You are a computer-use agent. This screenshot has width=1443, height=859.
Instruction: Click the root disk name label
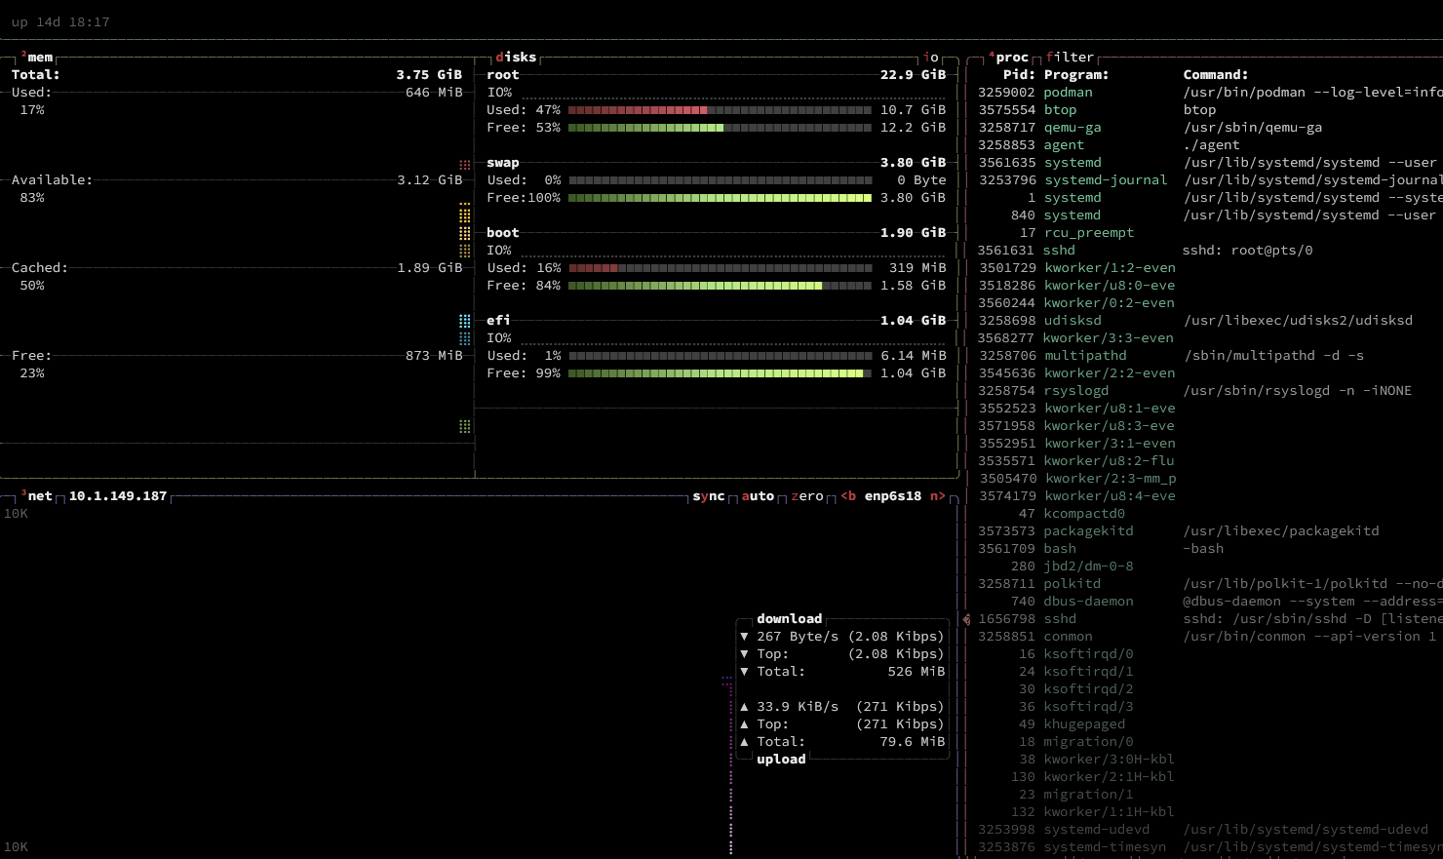coord(503,75)
